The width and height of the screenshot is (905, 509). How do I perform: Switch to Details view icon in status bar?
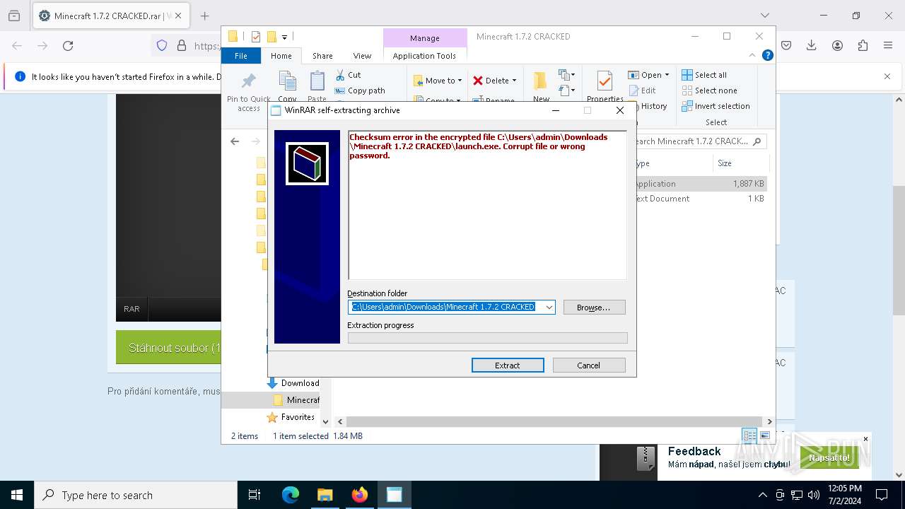(x=749, y=435)
